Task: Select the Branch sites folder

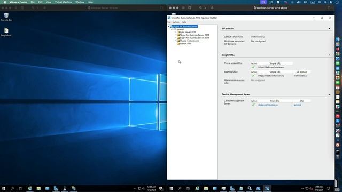Action: (184, 44)
